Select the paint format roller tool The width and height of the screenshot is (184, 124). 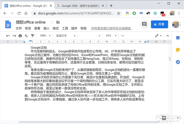coord(33,36)
